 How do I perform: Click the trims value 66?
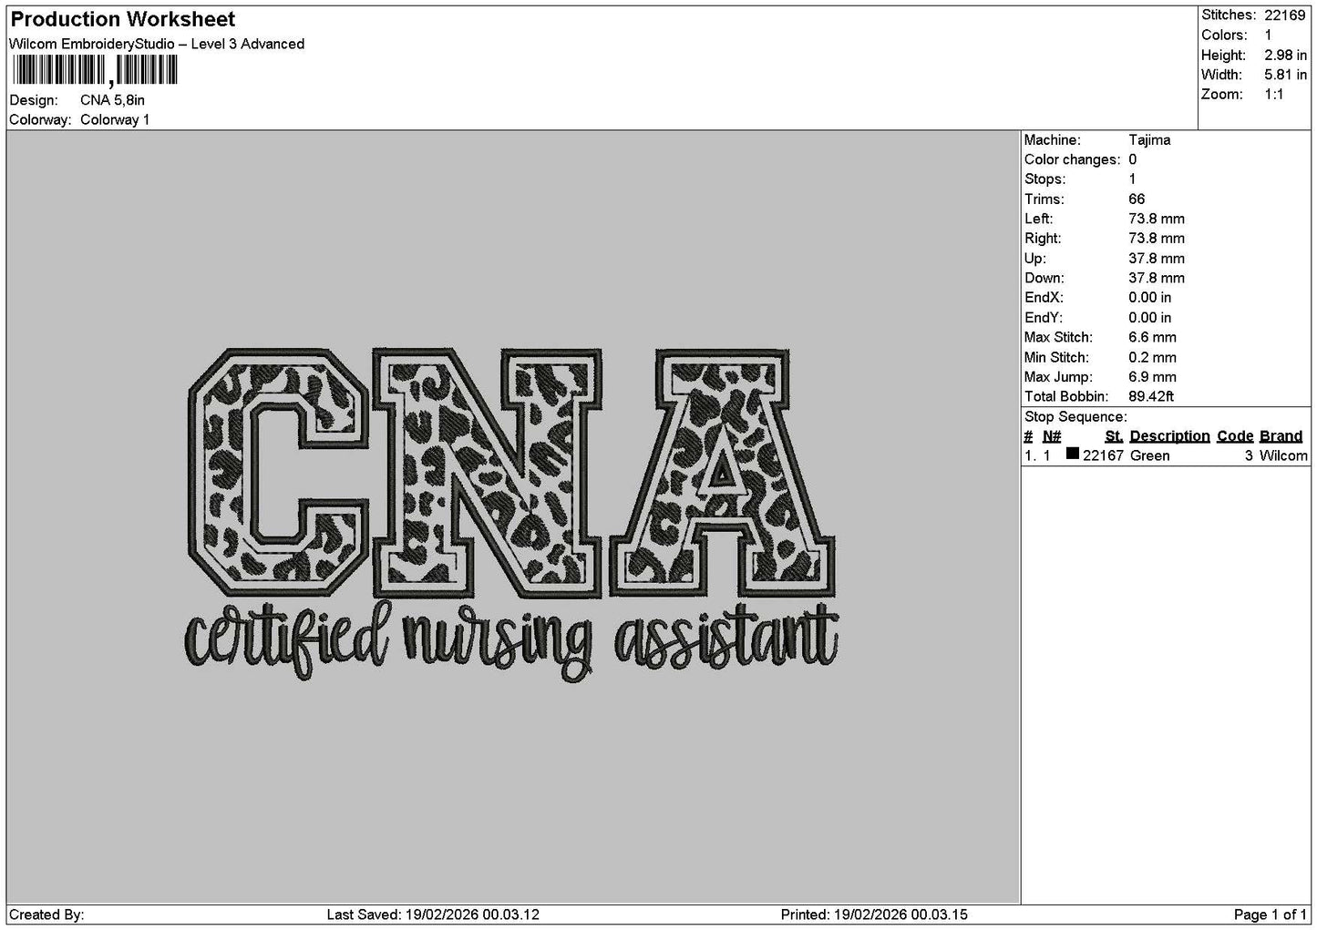(x=1137, y=199)
